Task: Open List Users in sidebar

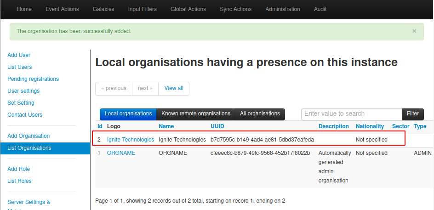Action: point(20,67)
